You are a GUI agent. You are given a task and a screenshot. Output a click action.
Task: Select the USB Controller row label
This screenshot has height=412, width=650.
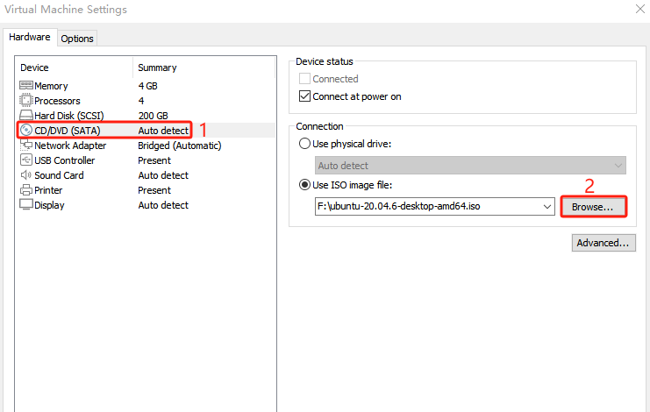(64, 160)
